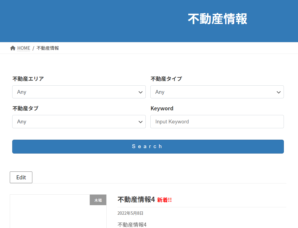Open the HOME breadcrumb link

click(x=24, y=48)
